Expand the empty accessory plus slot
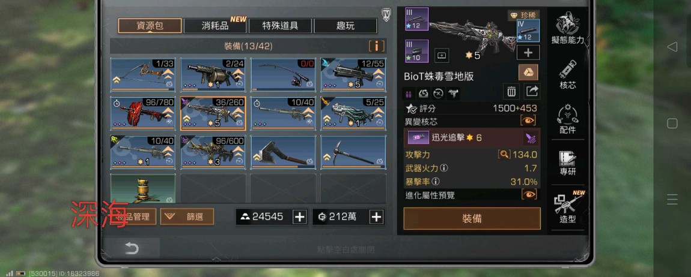The image size is (691, 277). click(x=528, y=53)
